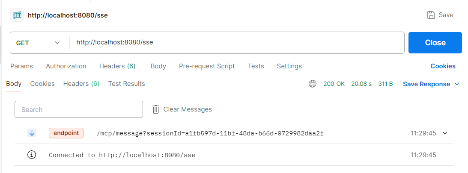Open the Cookies link
This screenshot has width=468, height=173.
click(x=443, y=66)
